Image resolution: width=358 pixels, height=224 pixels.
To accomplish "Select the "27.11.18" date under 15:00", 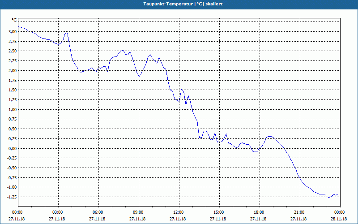I will (218, 219).
